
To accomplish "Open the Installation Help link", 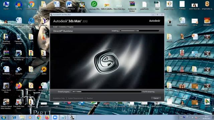I will tap(59, 98).
